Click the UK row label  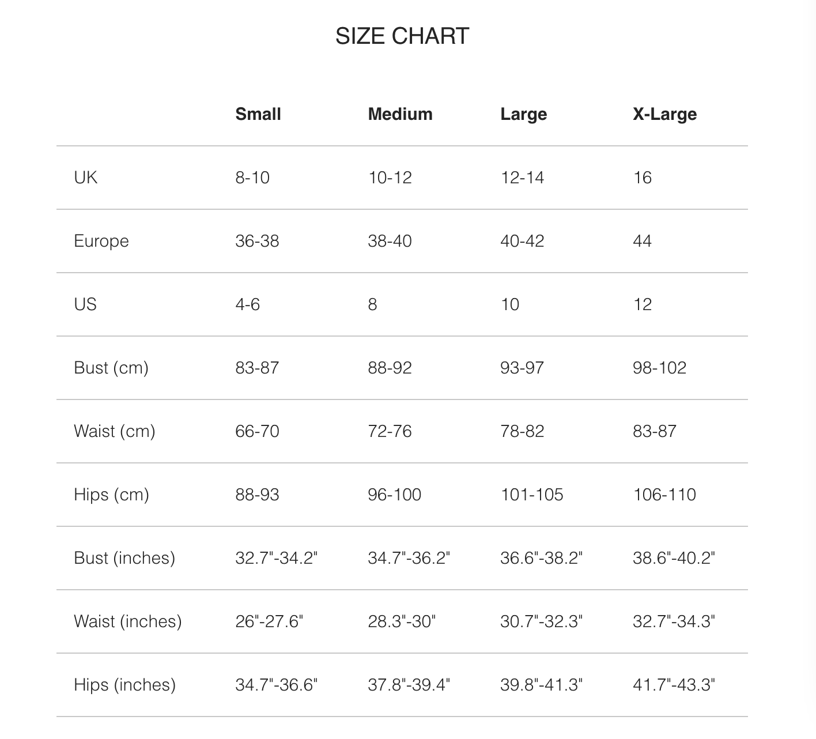coord(86,178)
